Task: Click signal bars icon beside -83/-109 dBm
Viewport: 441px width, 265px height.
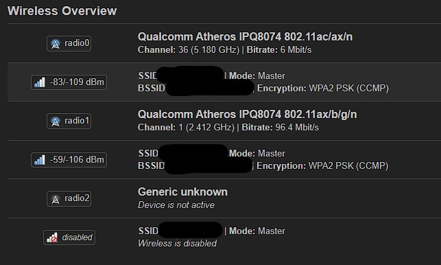Action: (40, 82)
